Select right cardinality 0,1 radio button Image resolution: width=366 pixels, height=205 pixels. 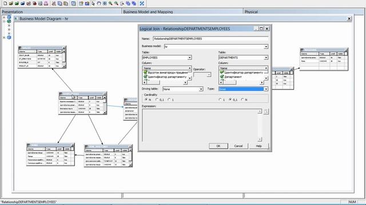230,100
